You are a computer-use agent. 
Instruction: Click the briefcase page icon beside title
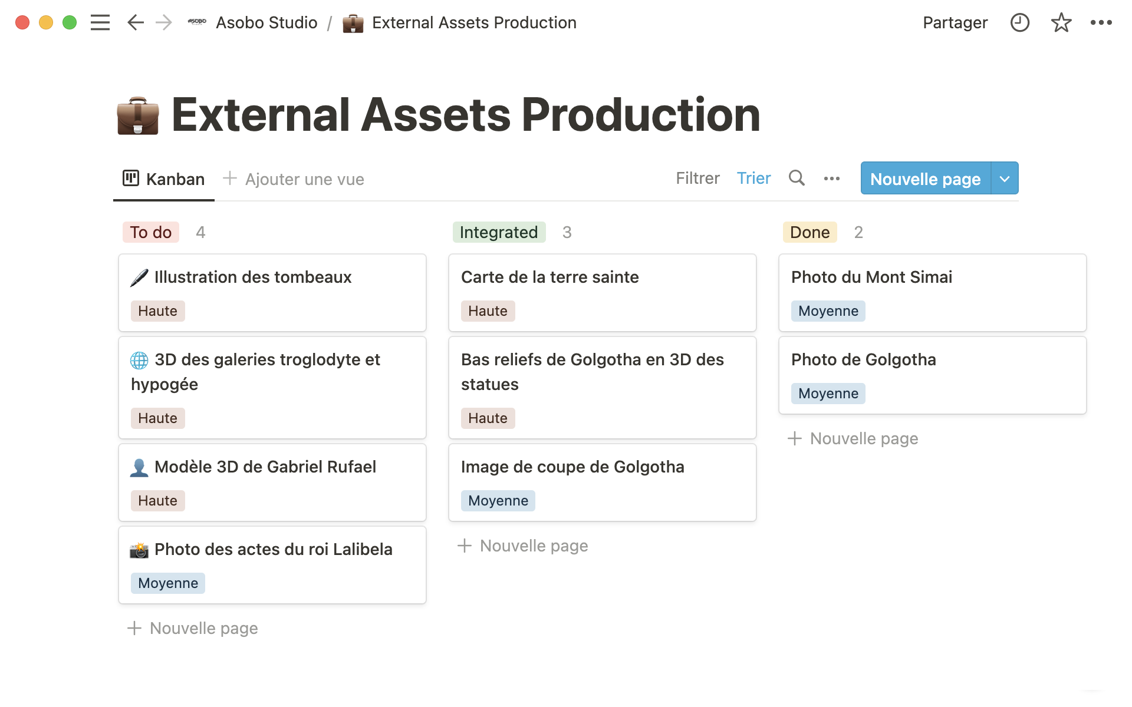click(138, 115)
